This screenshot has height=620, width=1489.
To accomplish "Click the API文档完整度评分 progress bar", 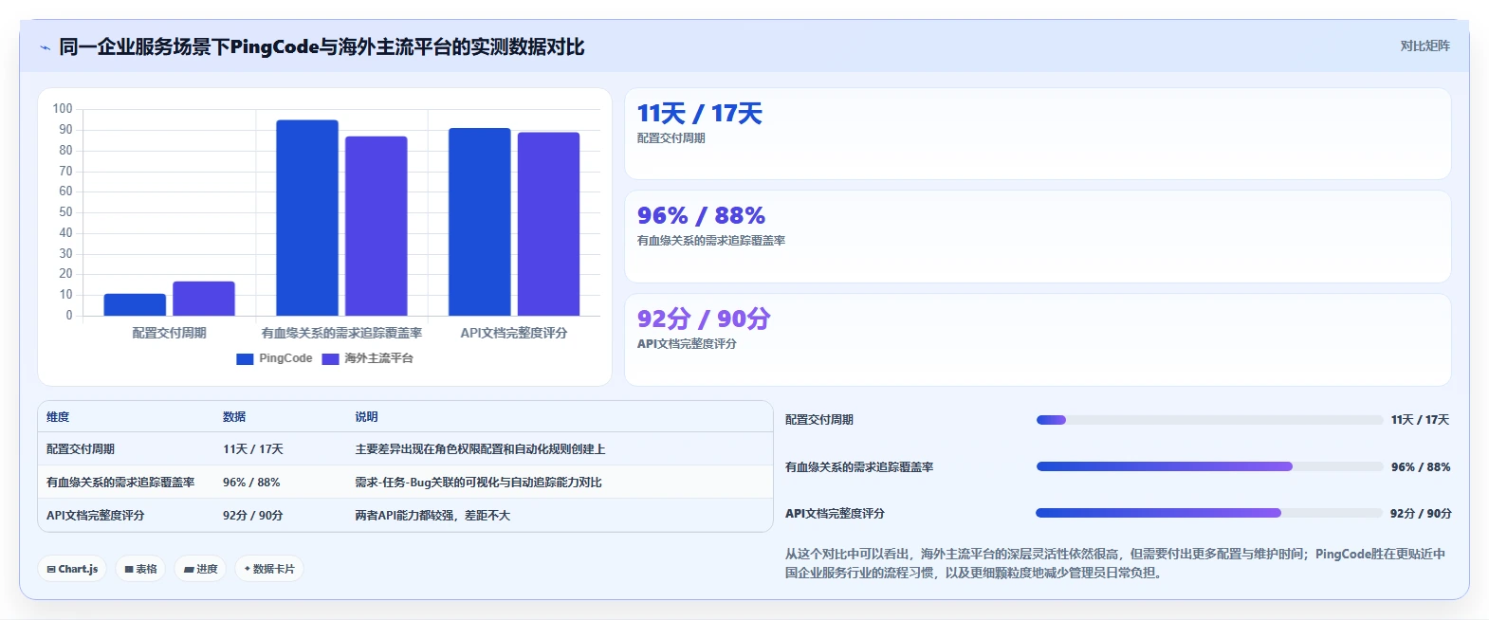I will (x=1209, y=513).
